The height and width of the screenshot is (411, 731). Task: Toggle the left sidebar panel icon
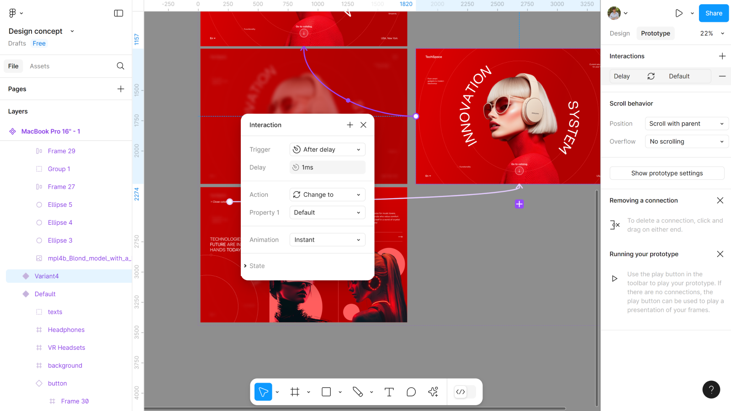[118, 13]
